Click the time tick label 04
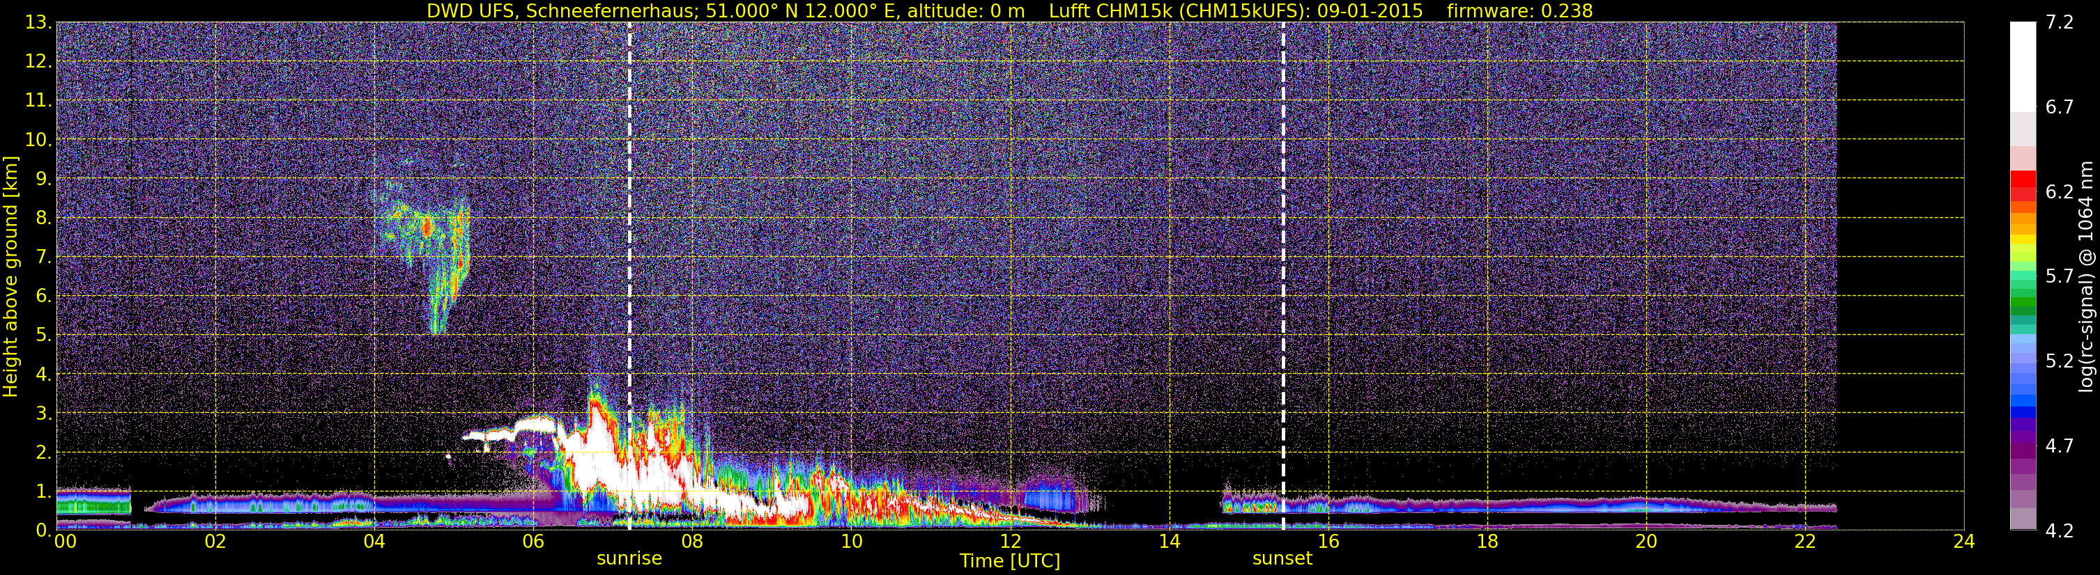The width and height of the screenshot is (2100, 575). click(x=374, y=542)
